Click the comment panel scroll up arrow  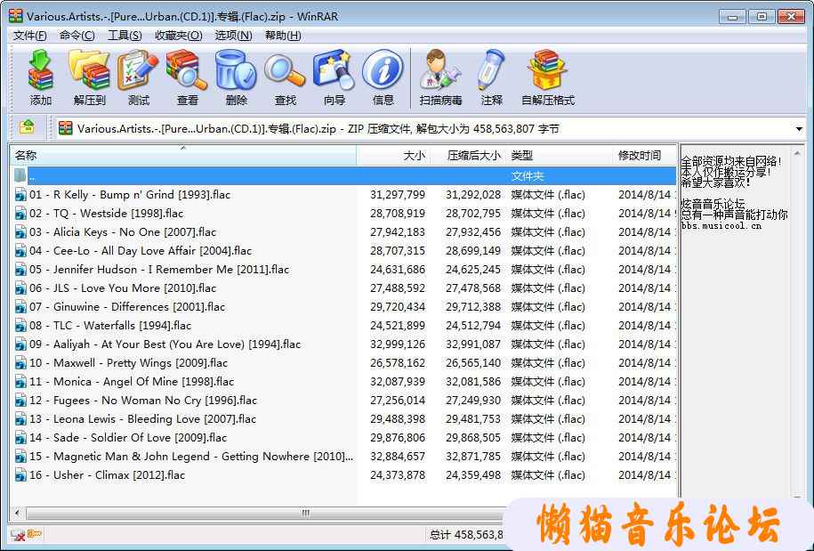(797, 153)
